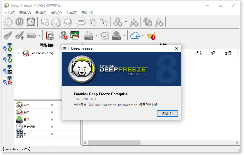
Task: Click sidebar network icon with green X
Action: point(8,58)
